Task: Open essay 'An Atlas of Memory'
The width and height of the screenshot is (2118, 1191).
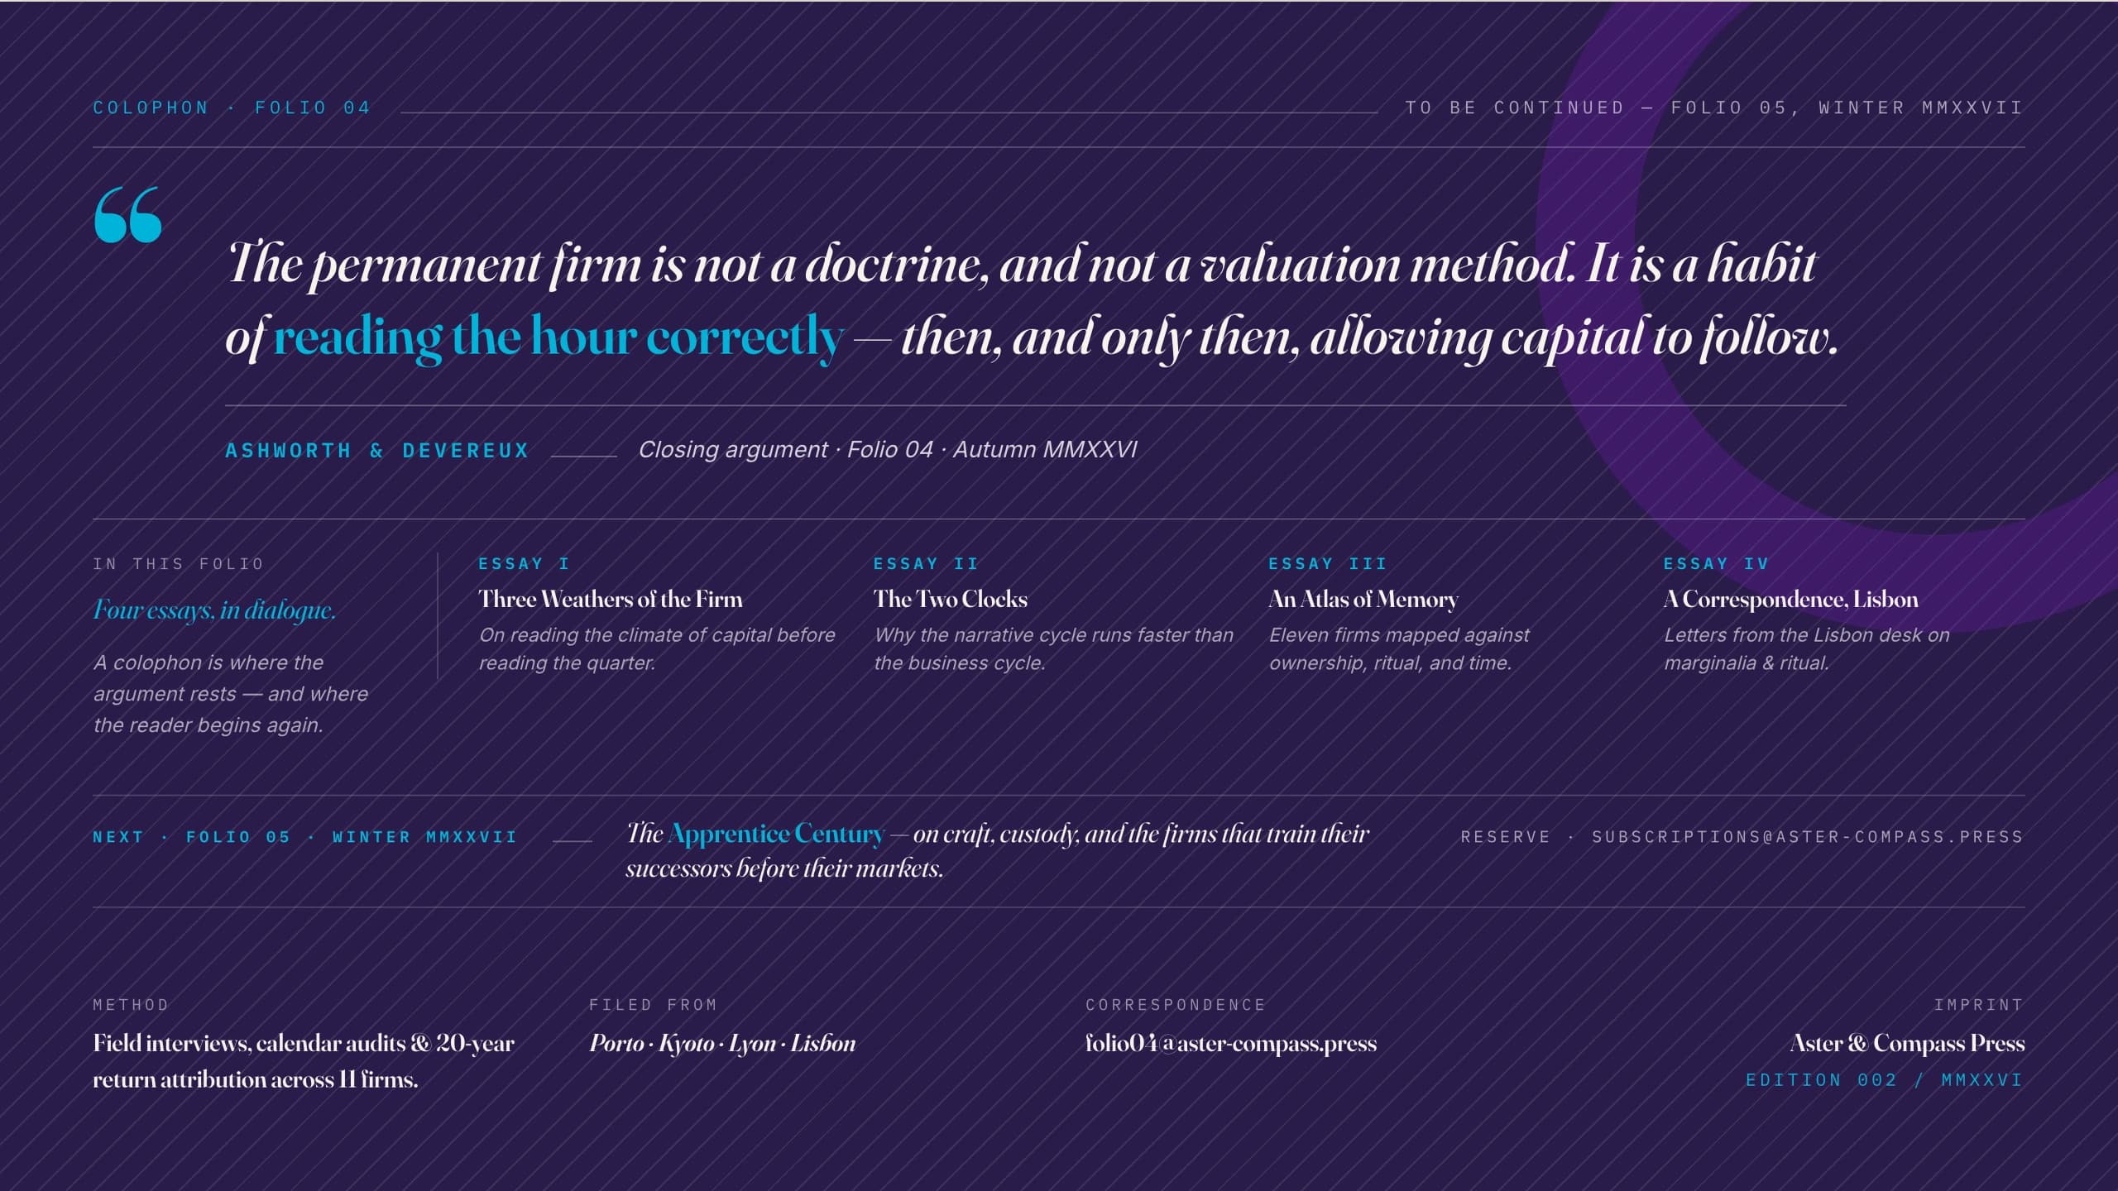Action: pos(1363,599)
